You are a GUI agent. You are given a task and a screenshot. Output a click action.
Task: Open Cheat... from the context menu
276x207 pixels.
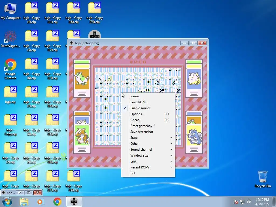(x=148, y=120)
